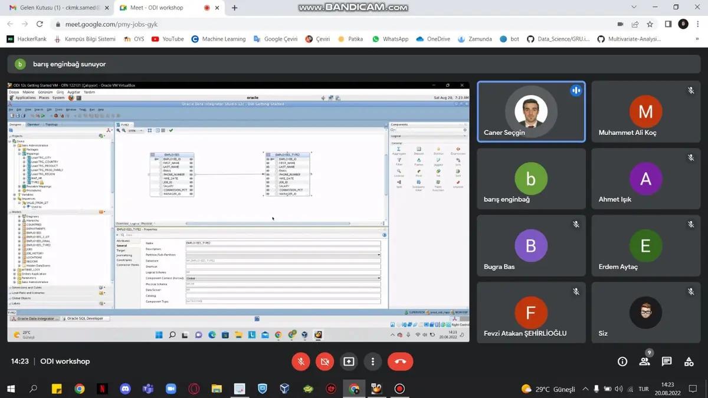Open the HackerRank bookmark
This screenshot has height=398, width=708.
click(26, 39)
